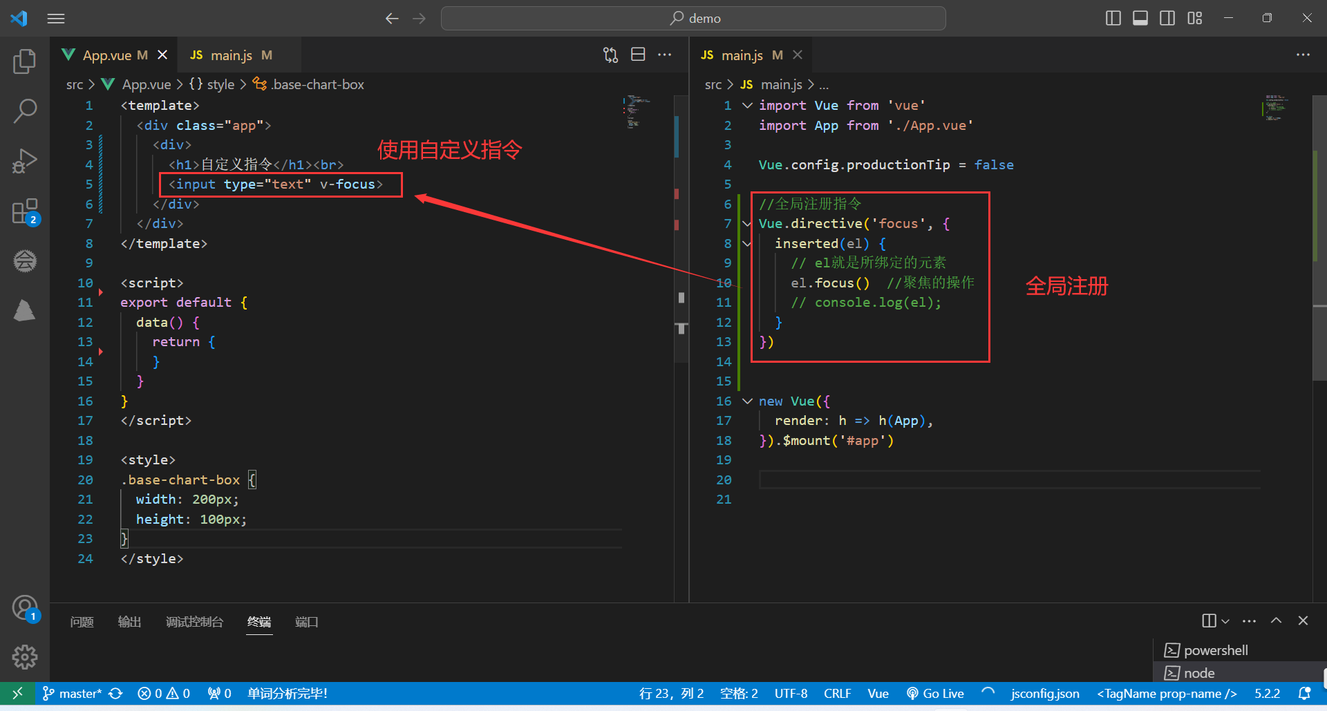Click main.js breadcrumb in right editor

pyautogui.click(x=771, y=84)
